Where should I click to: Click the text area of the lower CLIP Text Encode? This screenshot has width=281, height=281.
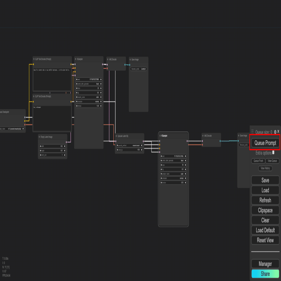[x=52, y=118]
